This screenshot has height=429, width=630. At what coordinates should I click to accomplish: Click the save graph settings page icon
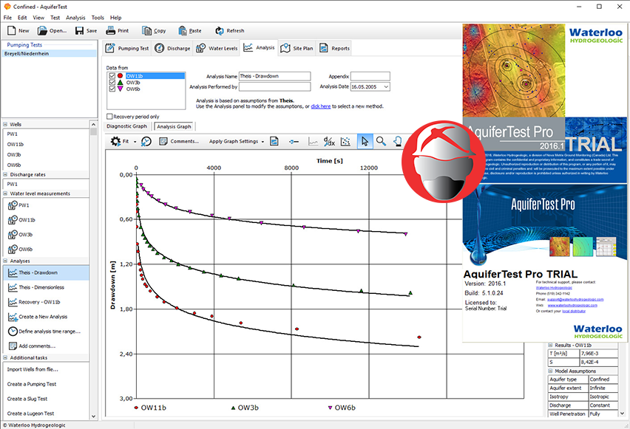coord(274,141)
